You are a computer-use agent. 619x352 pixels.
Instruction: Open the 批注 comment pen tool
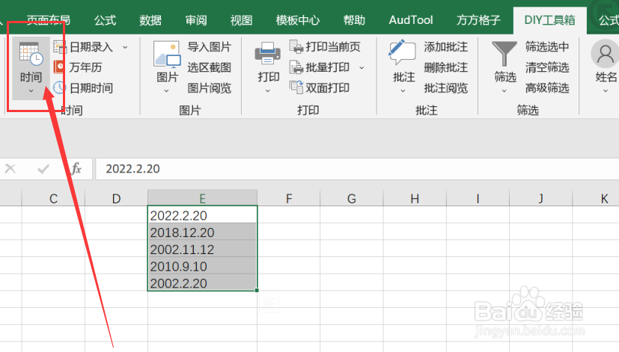(x=402, y=52)
